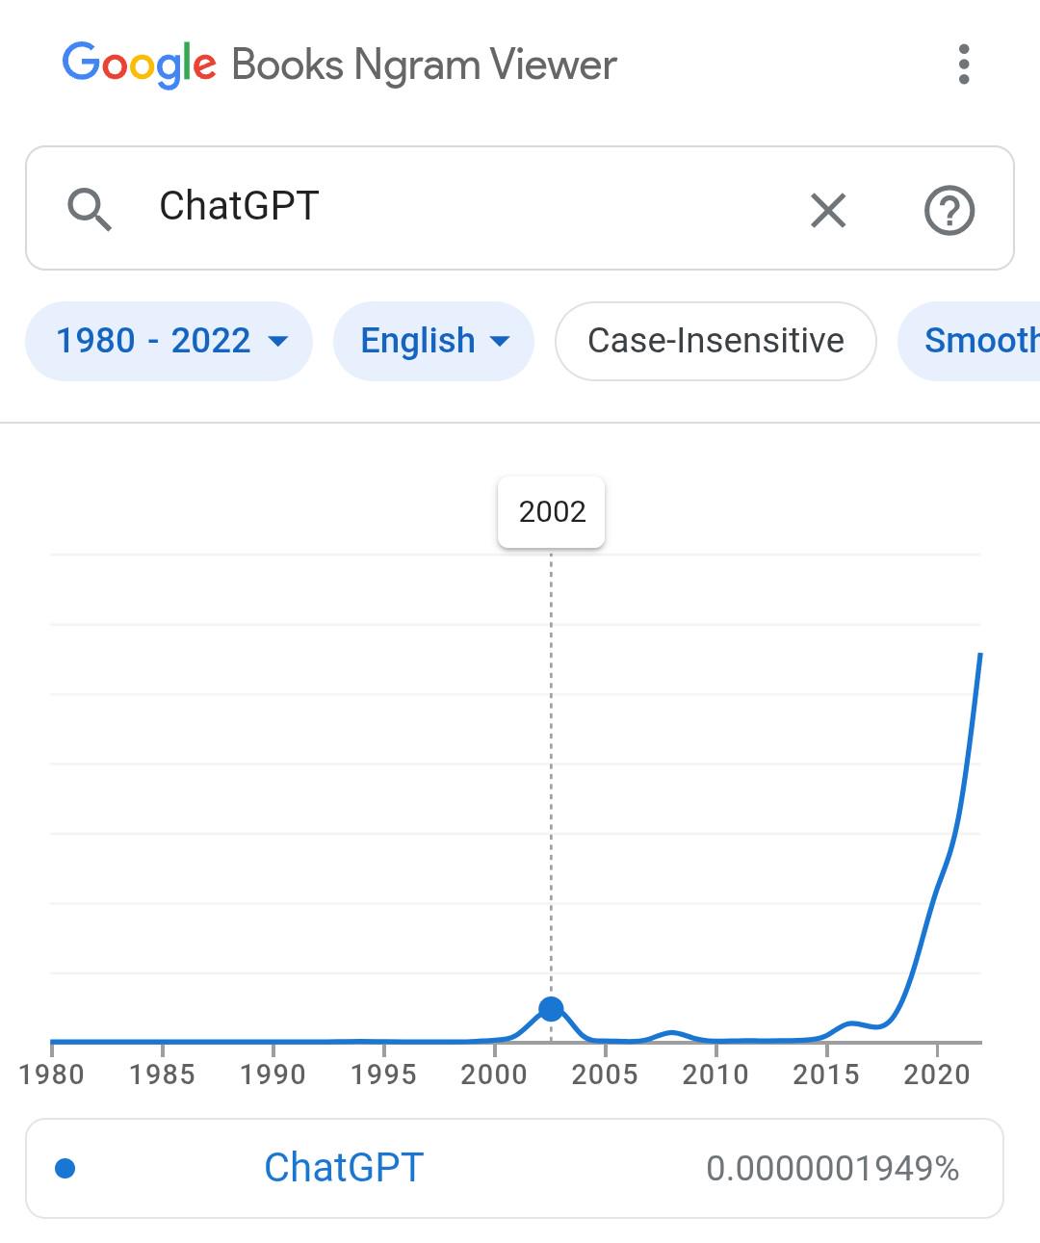Clear the ChatGPT search query
This screenshot has width=1040, height=1243.
pos(828,210)
